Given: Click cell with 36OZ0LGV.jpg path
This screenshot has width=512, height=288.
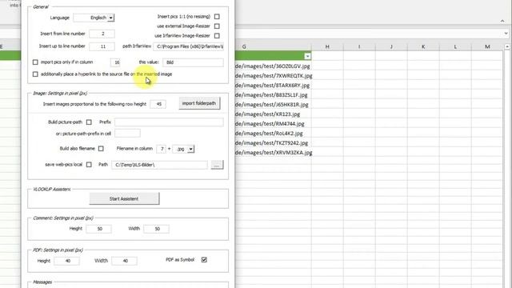Looking at the screenshot, I should tap(273, 66).
